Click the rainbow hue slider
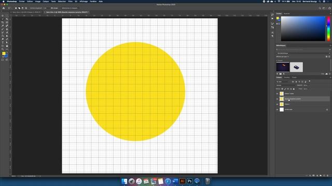The height and width of the screenshot is (186, 332). coord(328,29)
